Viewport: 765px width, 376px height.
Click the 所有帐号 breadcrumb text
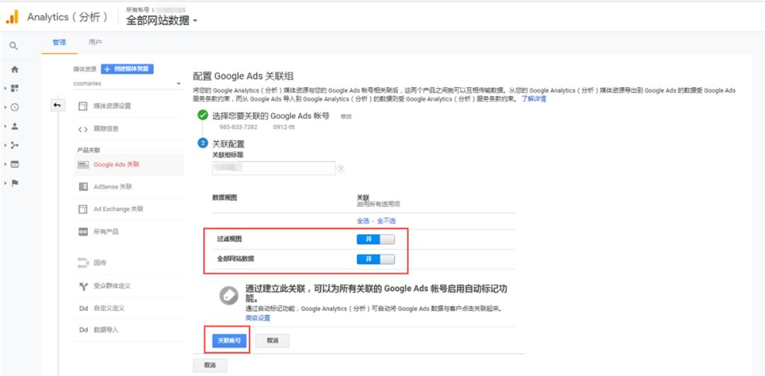tap(138, 9)
